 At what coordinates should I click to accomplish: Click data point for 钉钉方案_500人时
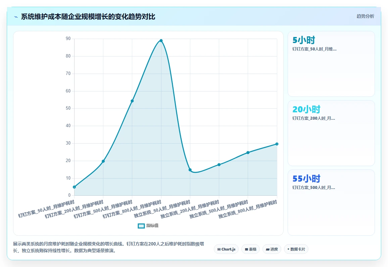132,101
